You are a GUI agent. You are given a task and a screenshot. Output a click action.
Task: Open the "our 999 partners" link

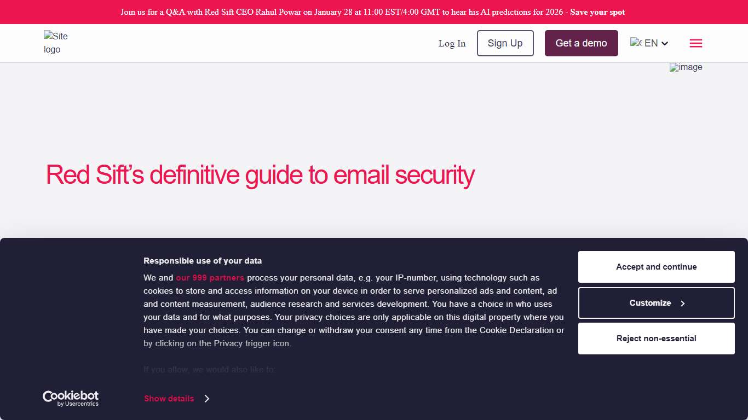coord(210,278)
